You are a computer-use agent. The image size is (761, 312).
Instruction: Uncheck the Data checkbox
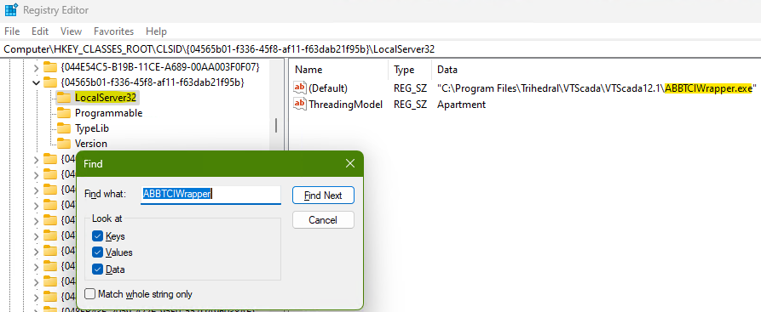coord(97,269)
